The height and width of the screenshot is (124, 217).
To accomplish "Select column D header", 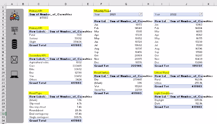I will click(x=66, y=4).
